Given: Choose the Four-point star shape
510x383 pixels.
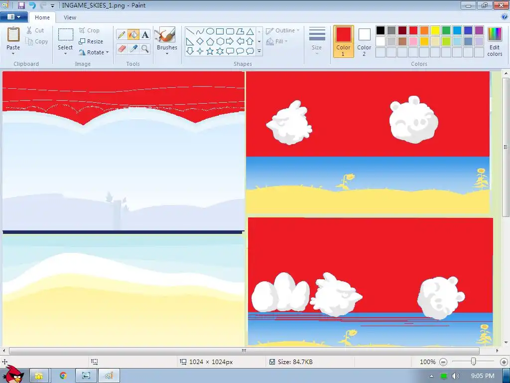Looking at the screenshot, I should (x=200, y=51).
